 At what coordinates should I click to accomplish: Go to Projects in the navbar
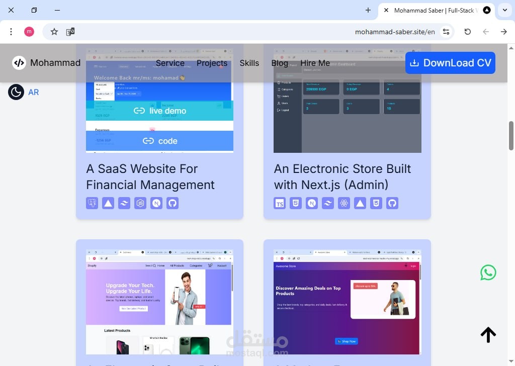[x=212, y=63]
